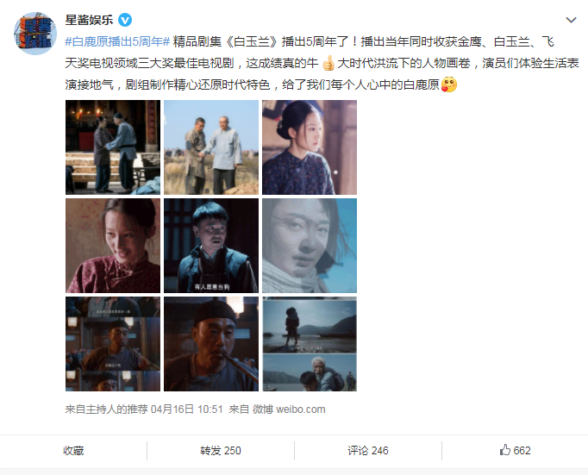Click the 收藏 favorite button
588x475 pixels.
[x=73, y=450]
